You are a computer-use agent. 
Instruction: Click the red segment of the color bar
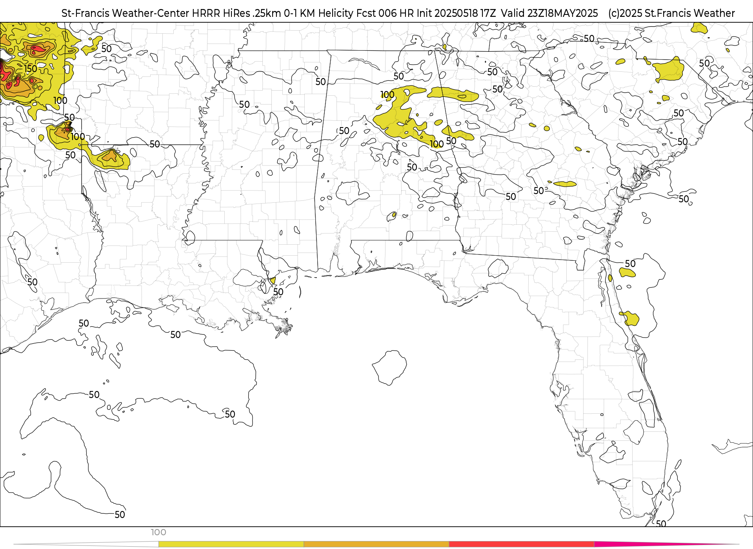(522, 544)
